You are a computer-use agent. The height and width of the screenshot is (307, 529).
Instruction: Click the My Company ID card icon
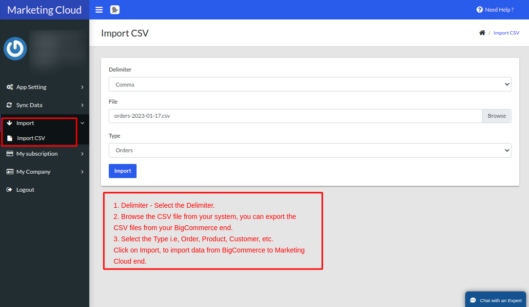click(10, 172)
